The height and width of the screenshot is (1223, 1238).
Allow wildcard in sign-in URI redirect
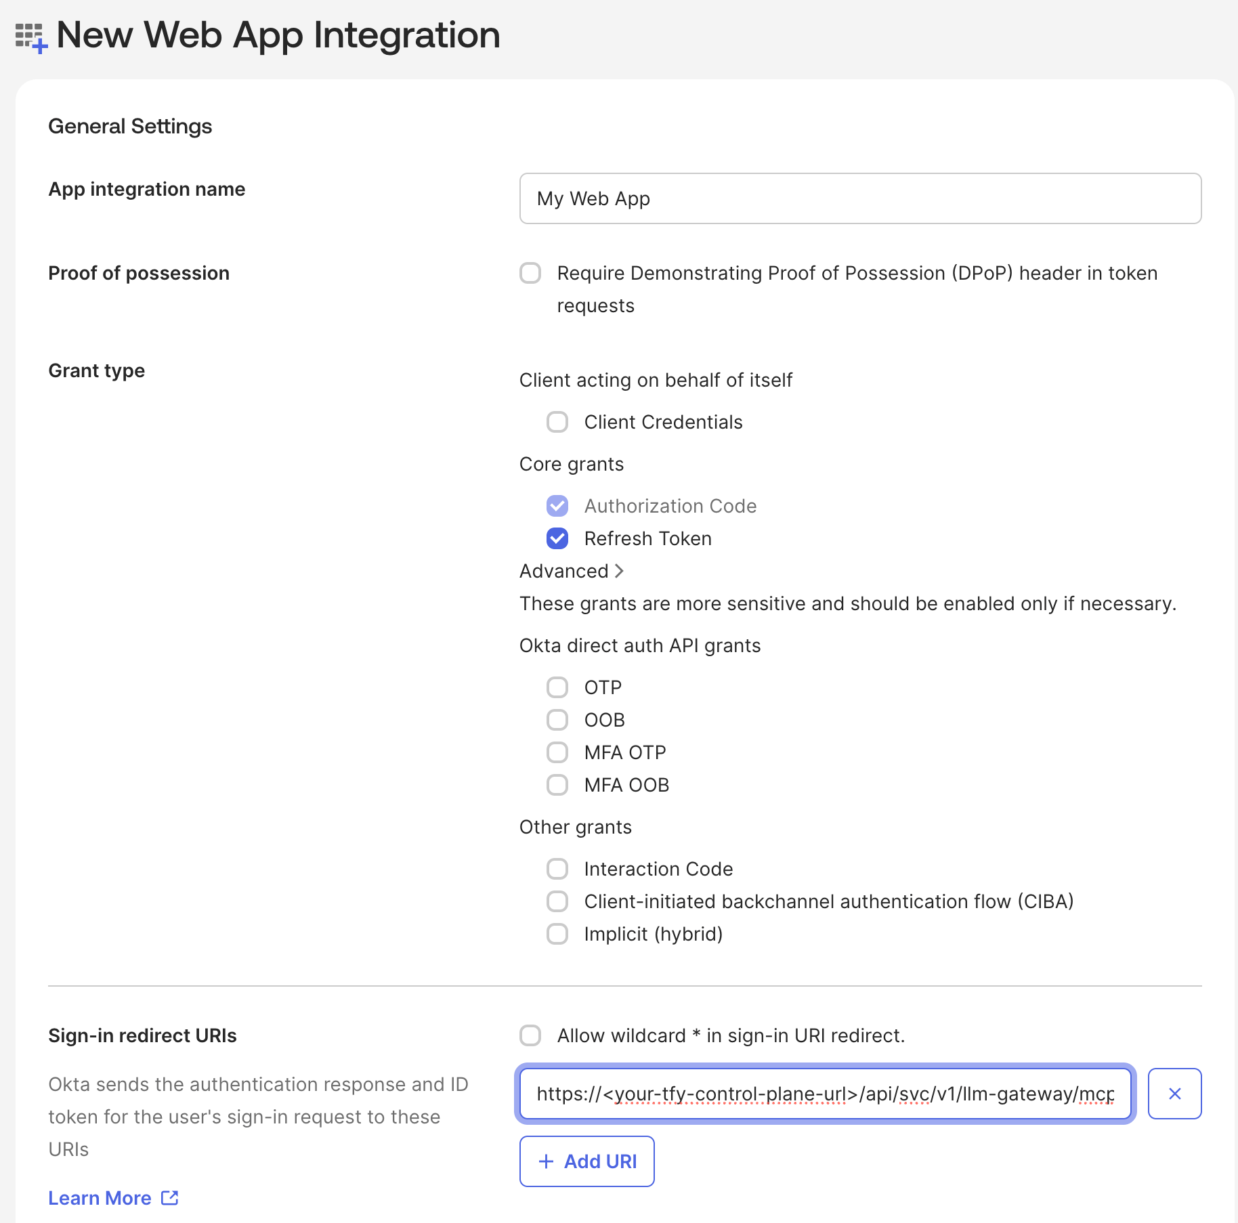pos(530,1035)
